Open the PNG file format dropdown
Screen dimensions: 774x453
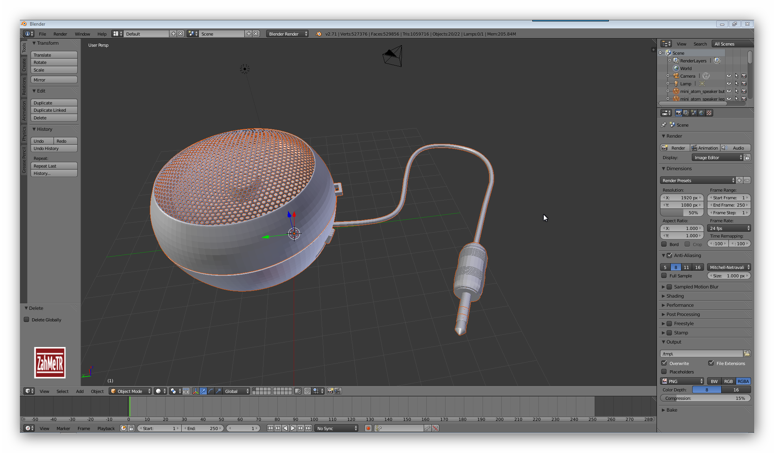pos(682,381)
